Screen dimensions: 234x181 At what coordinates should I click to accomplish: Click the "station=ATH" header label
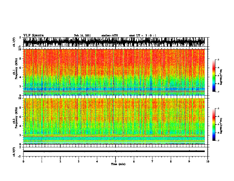pos(110,35)
